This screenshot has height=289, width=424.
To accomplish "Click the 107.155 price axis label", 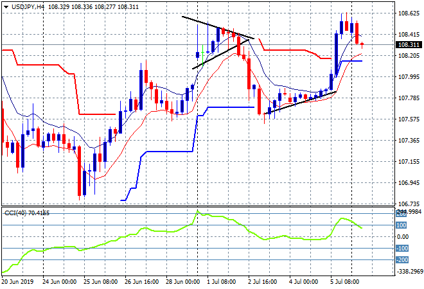I will point(409,162).
